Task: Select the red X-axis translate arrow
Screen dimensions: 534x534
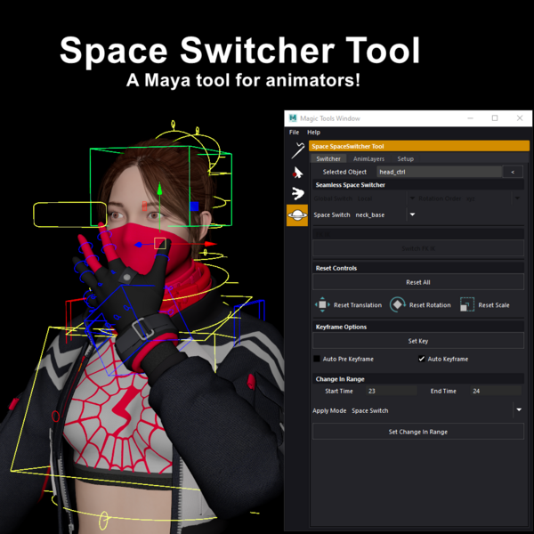Action: pyautogui.click(x=210, y=244)
